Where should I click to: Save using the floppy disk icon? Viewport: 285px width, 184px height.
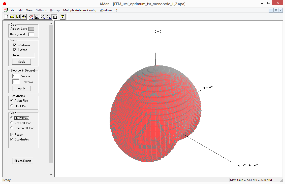pyautogui.click(x=18, y=17)
